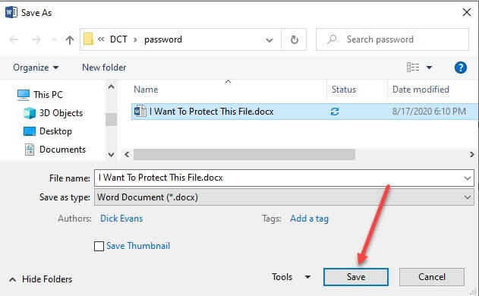Enable the Save Thumbnail checkbox
The height and width of the screenshot is (296, 479).
(99, 246)
